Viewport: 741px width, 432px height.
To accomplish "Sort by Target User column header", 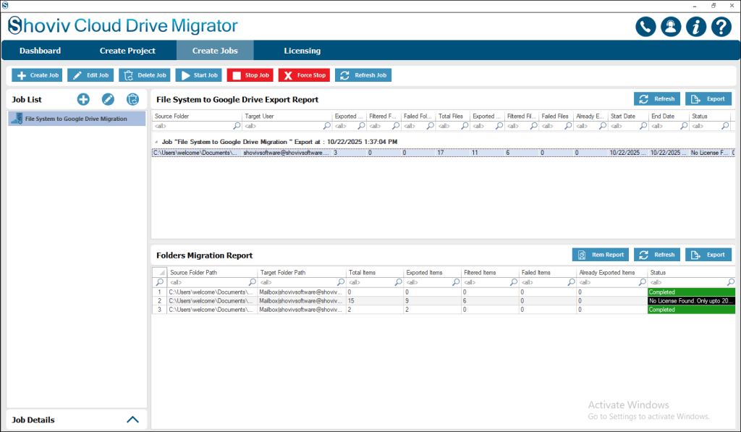I will coord(287,117).
